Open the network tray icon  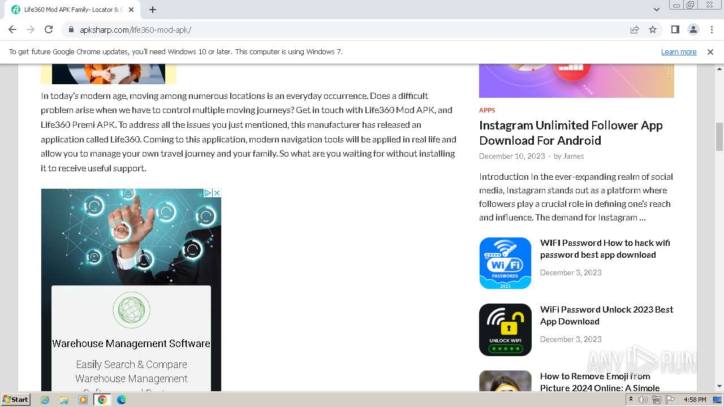pyautogui.click(x=657, y=400)
